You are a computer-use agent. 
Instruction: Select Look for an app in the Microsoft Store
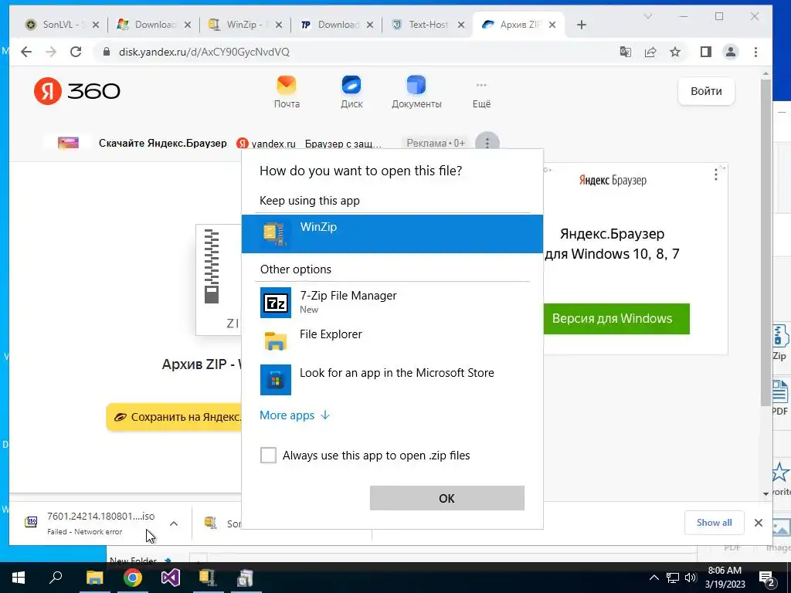pyautogui.click(x=392, y=379)
